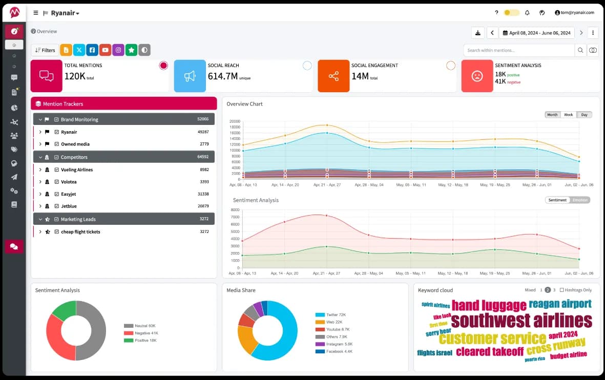Screen dimensions: 605x380
Task: Click the download/export icon near the date range
Action: pyautogui.click(x=478, y=32)
